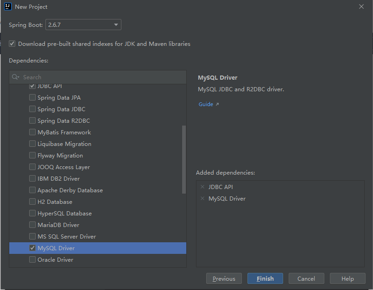The width and height of the screenshot is (373, 290).
Task: Select 'MyBatis Framework' row text
Action: (64, 132)
